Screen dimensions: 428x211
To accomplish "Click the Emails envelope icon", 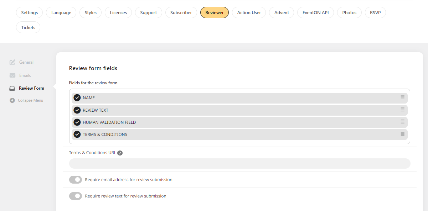I will coord(12,75).
